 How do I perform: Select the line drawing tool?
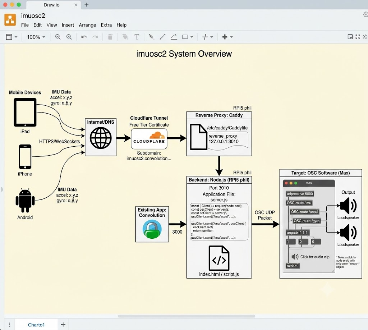[x=162, y=37]
